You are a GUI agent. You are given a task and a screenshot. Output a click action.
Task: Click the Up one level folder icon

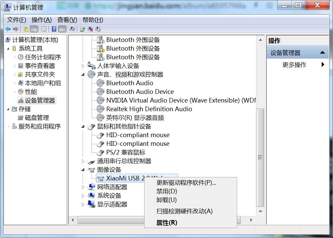tap(26, 29)
